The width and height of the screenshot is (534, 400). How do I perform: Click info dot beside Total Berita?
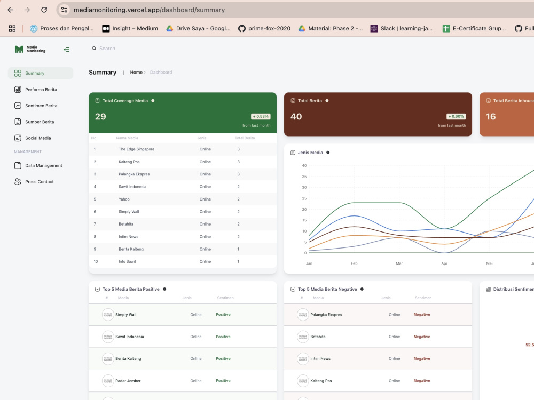point(327,101)
